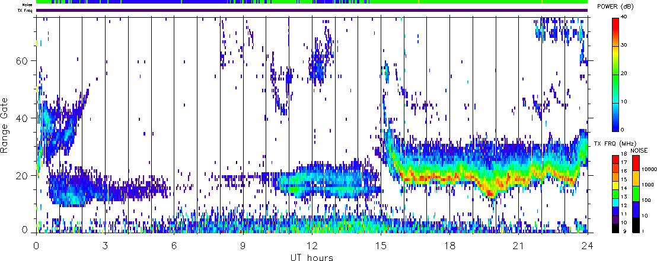Pick the red top swatch of NOISE legend
Image resolution: width=657 pixels, height=261 pixels.
click(x=636, y=162)
